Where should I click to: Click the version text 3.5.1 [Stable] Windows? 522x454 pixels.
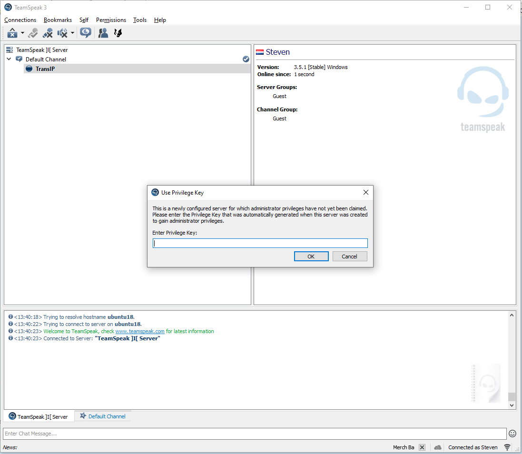[x=321, y=67]
